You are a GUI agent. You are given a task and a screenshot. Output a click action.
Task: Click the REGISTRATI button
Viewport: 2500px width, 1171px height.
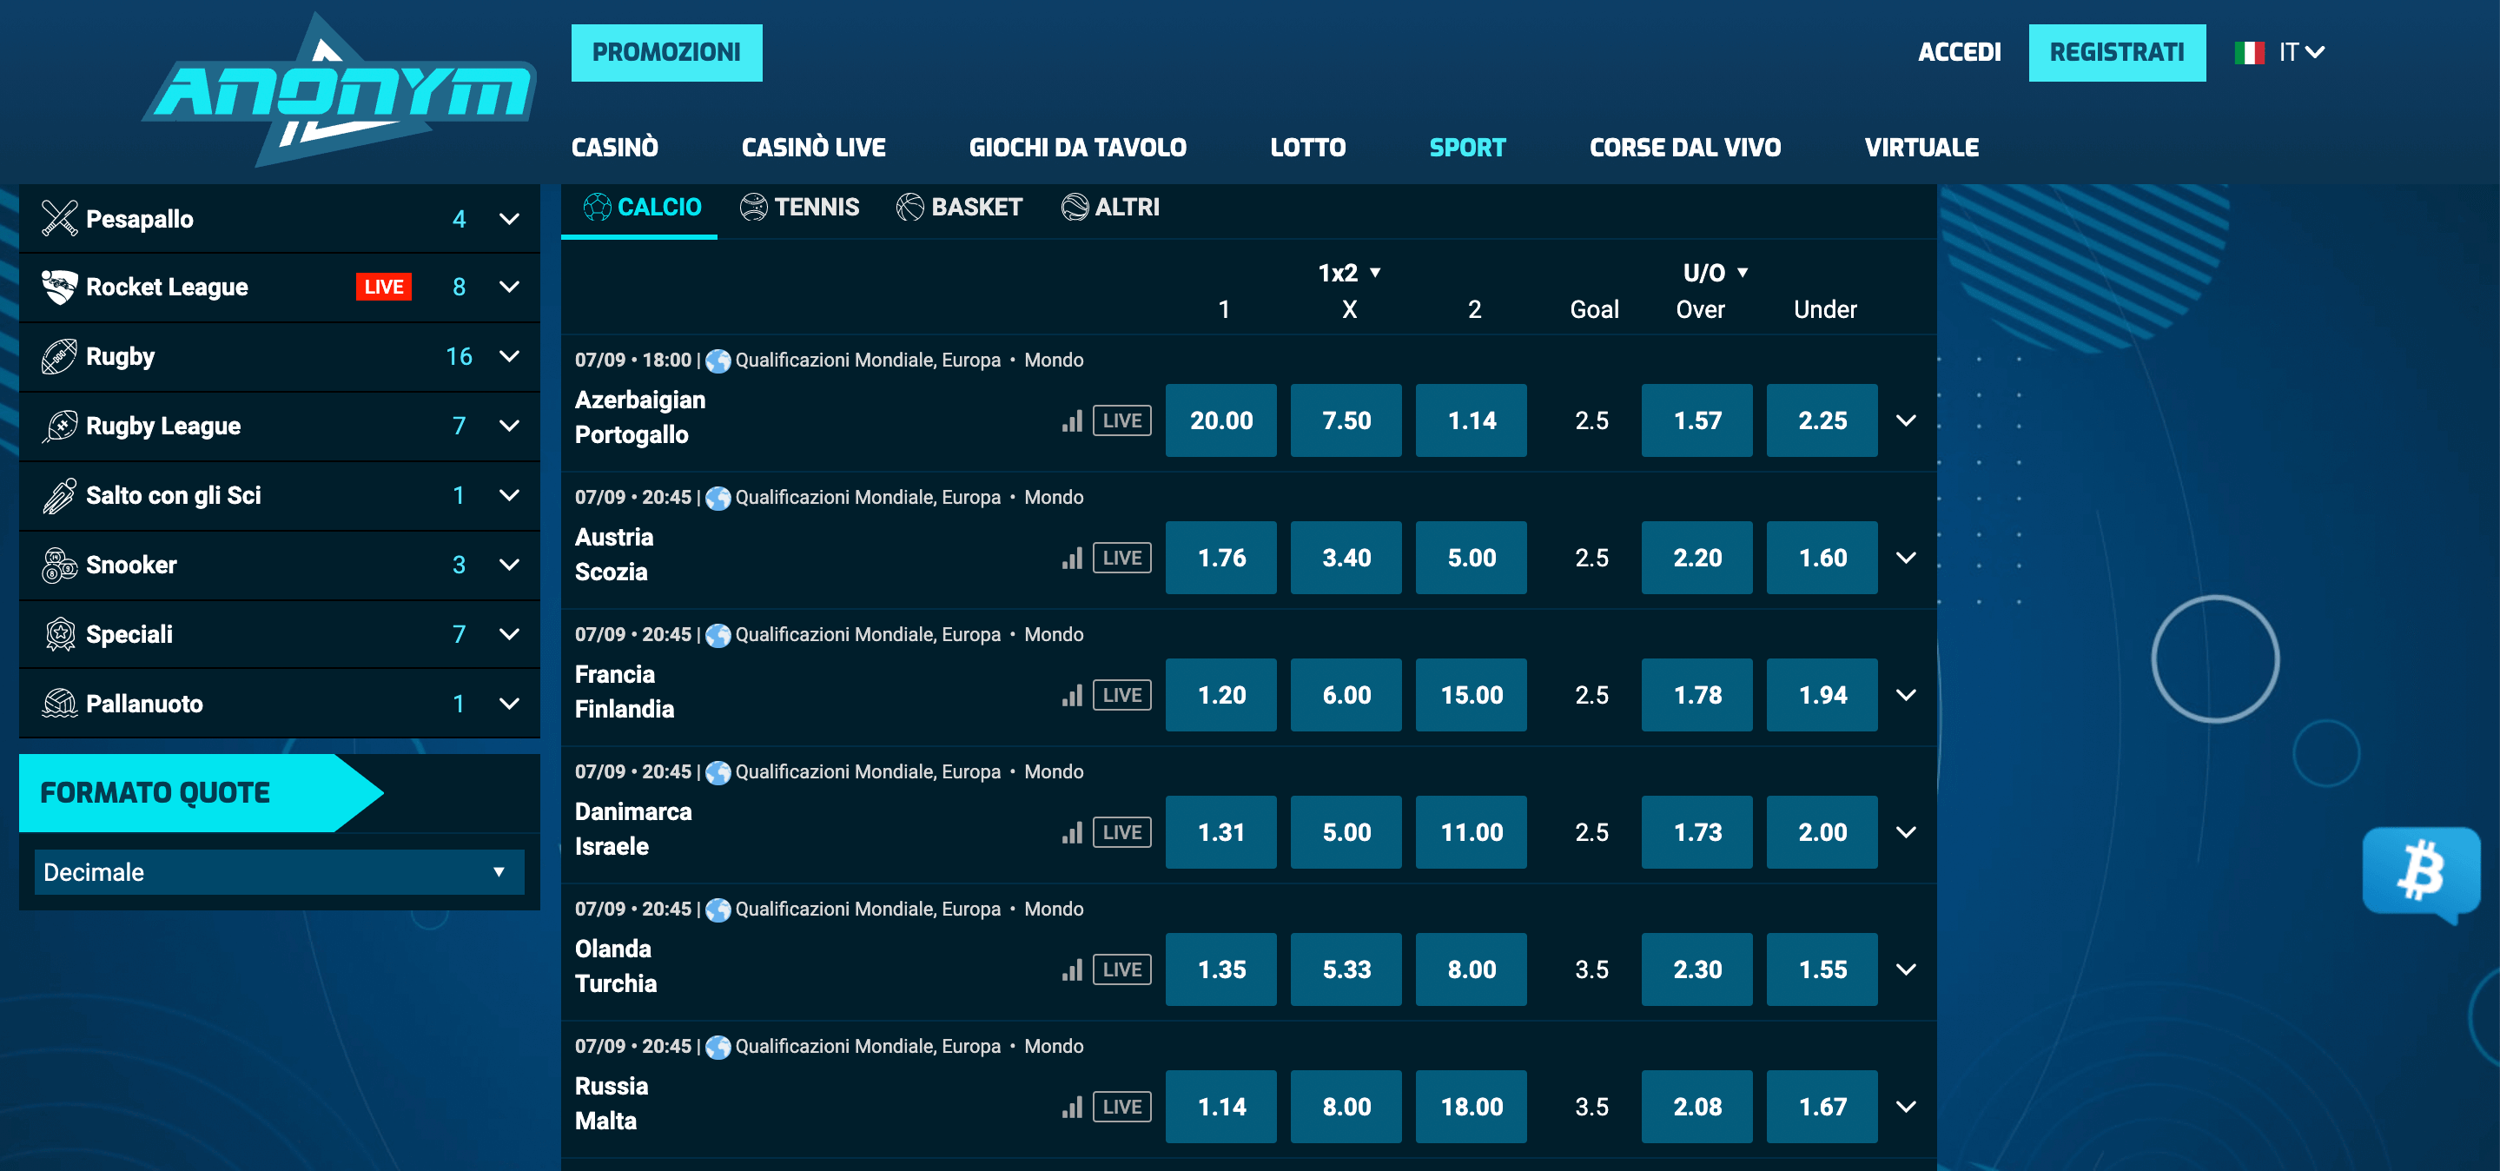point(2118,52)
